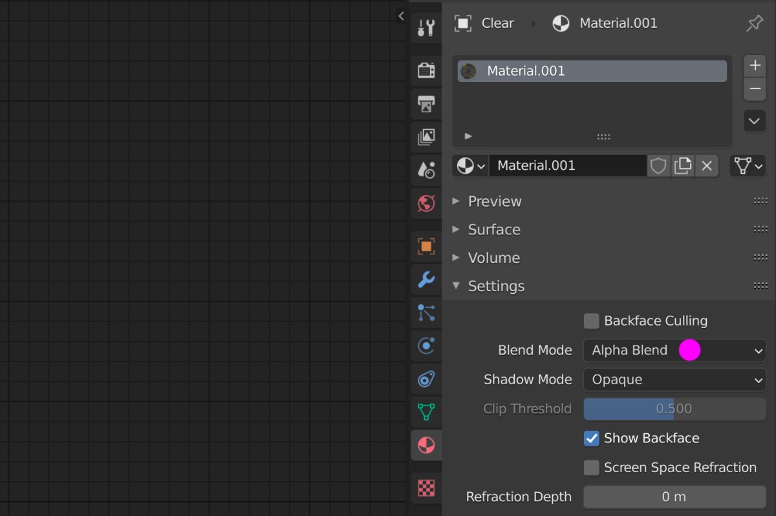Click the Surface panel drag handle
The image size is (776, 516).
[761, 229]
